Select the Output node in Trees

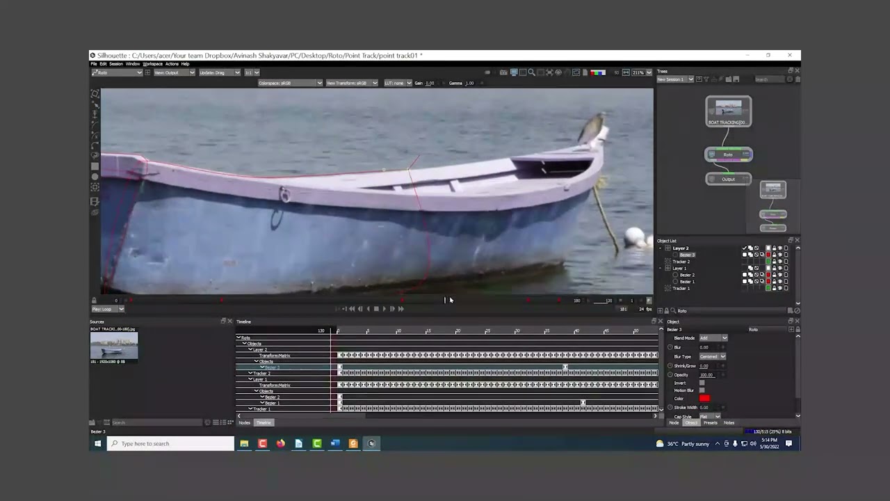point(728,179)
